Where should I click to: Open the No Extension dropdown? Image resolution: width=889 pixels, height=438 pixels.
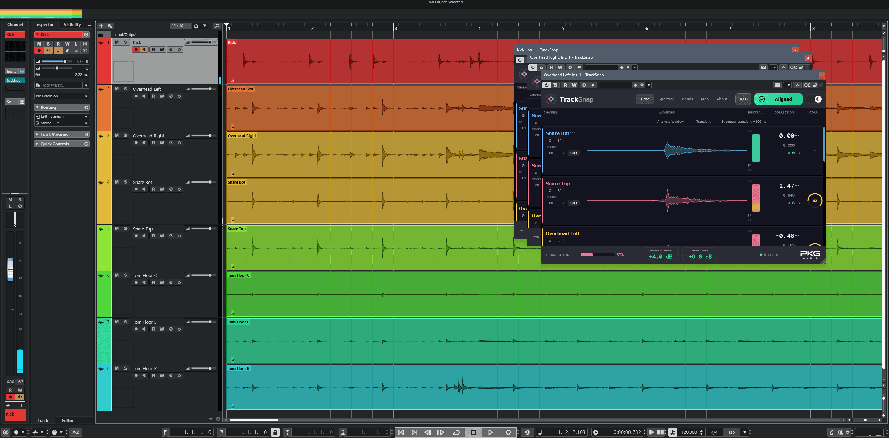click(x=62, y=96)
